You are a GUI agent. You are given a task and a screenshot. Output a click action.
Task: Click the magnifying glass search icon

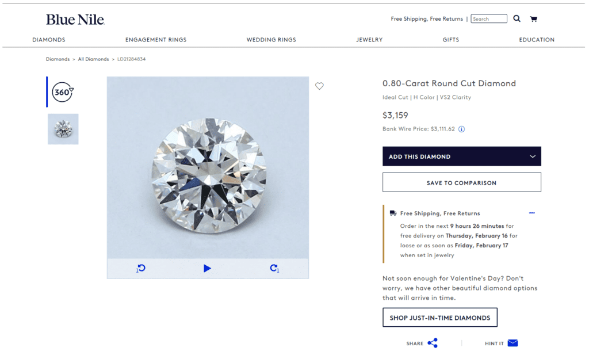click(517, 18)
